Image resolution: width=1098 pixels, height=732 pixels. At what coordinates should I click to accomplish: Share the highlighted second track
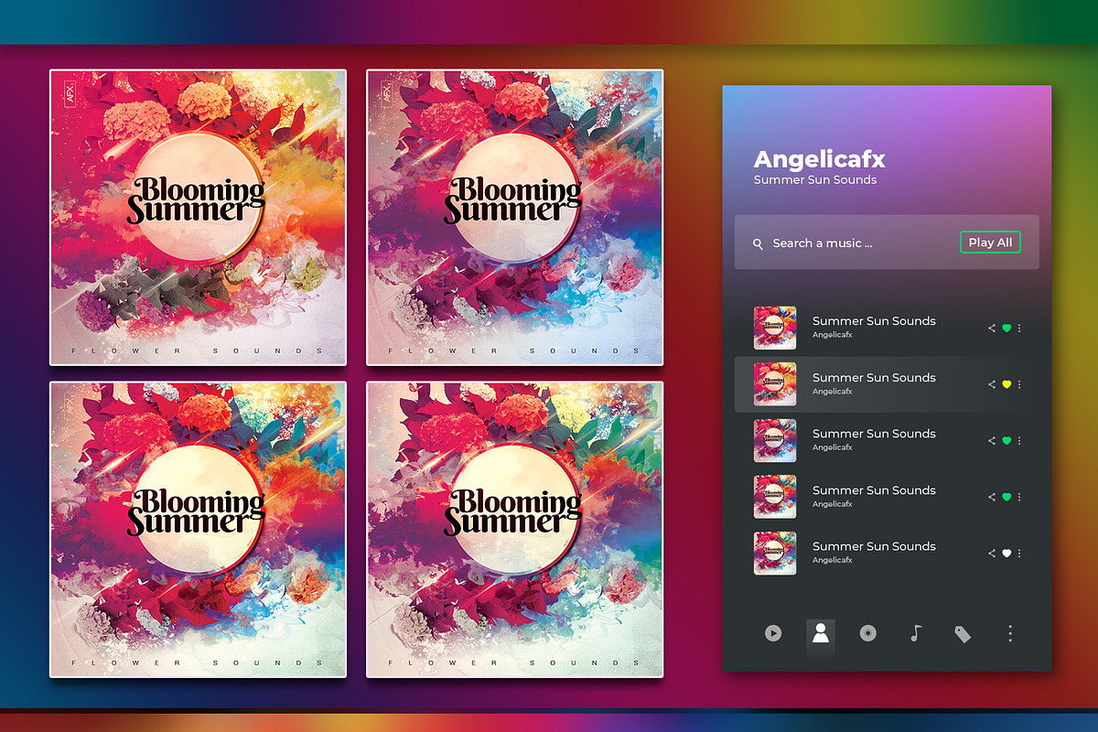pos(992,384)
